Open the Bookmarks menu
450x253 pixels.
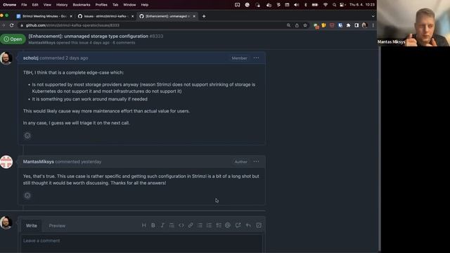pyautogui.click(x=82, y=5)
